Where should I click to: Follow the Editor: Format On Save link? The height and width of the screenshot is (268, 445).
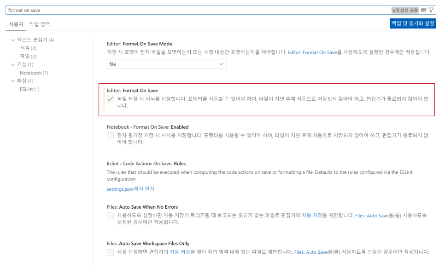coord(312,52)
